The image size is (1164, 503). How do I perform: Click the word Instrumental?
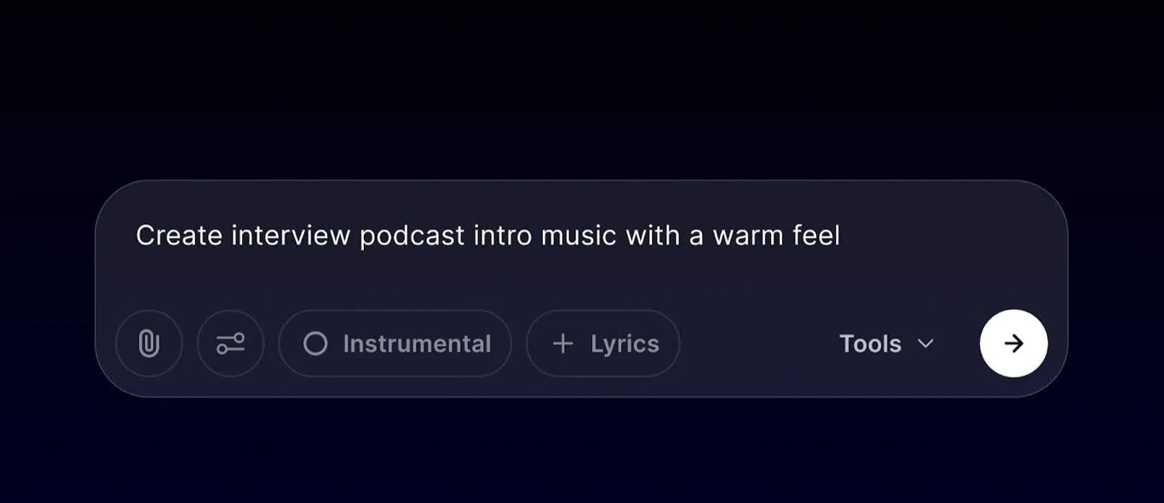(x=417, y=344)
